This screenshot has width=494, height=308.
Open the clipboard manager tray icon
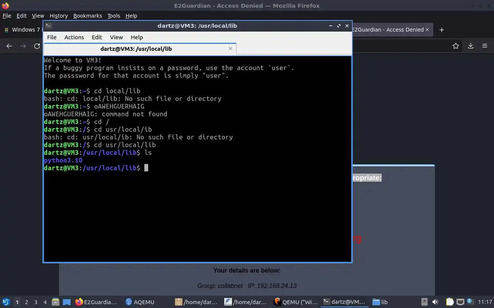450,302
